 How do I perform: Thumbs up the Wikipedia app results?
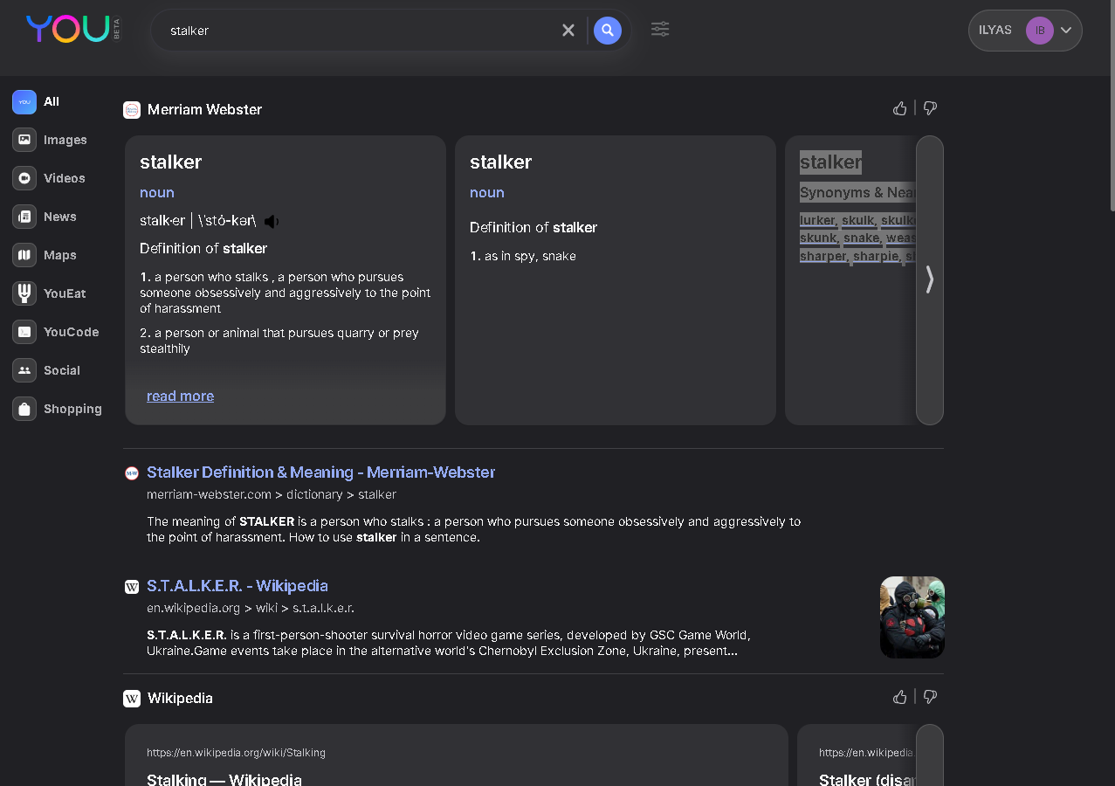click(900, 697)
